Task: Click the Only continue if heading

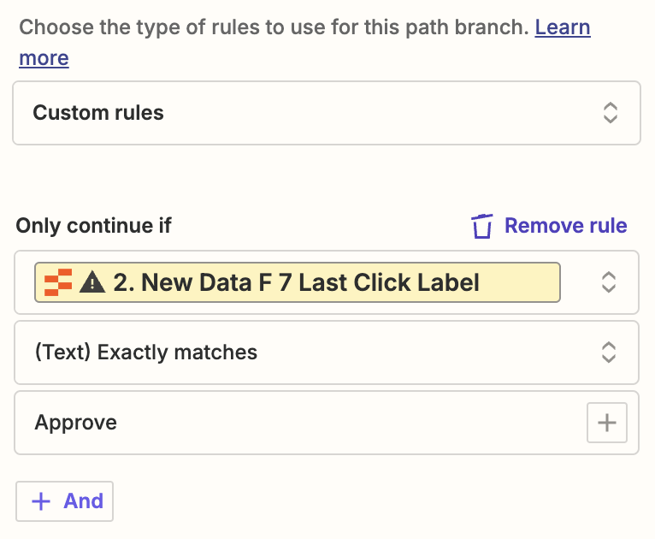Action: (94, 226)
